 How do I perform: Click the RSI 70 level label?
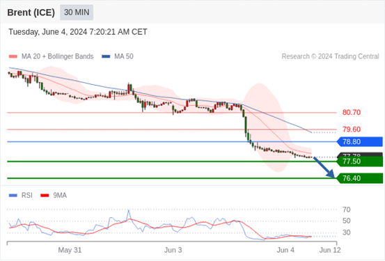pyautogui.click(x=347, y=209)
